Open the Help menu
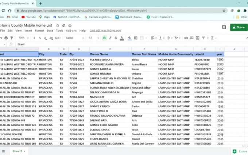The height and width of the screenshot is (155, 248). tap(82, 31)
